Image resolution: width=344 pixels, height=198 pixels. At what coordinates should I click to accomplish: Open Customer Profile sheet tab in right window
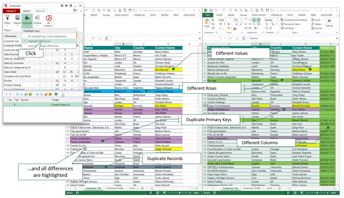[x=252, y=188]
